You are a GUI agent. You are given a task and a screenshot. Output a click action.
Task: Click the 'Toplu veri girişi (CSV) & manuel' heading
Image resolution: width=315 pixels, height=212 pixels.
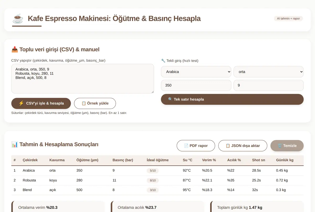click(55, 49)
